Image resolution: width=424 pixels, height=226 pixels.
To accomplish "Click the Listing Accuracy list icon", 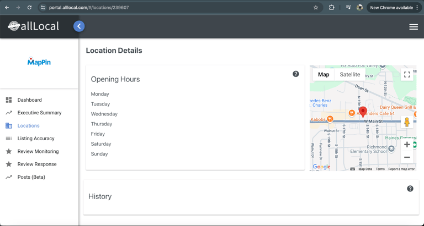I will (9, 139).
